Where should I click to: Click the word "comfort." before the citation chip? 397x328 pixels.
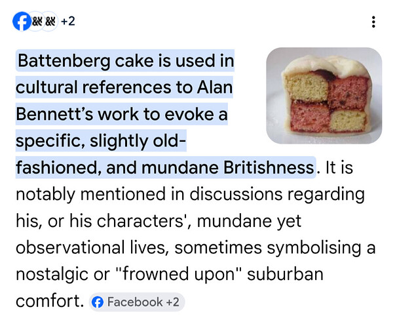(50, 300)
